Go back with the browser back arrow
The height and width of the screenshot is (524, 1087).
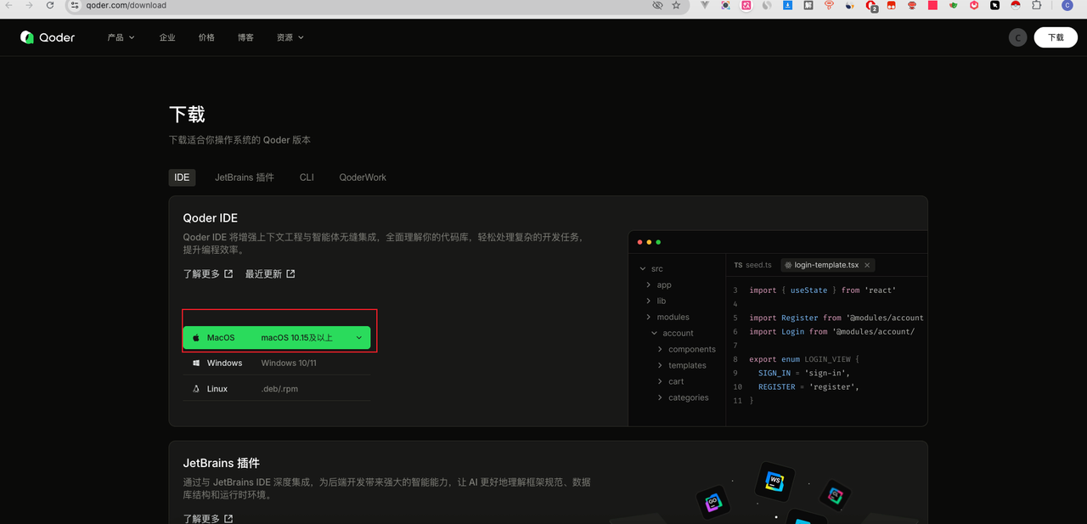[x=8, y=5]
